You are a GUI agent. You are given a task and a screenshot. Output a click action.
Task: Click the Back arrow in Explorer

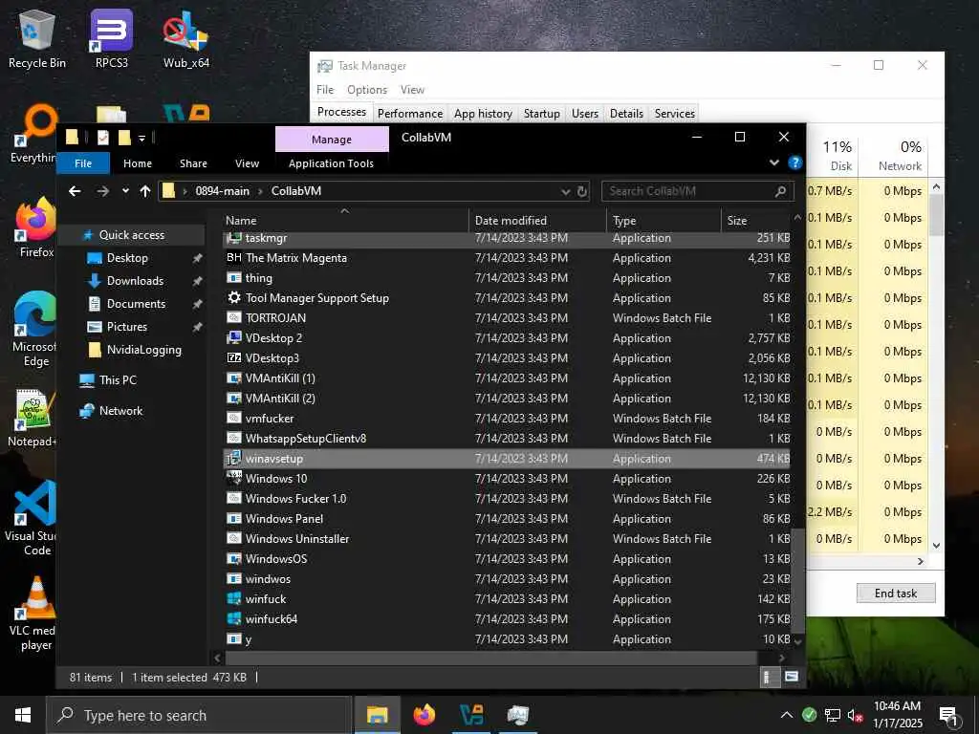[x=75, y=191]
